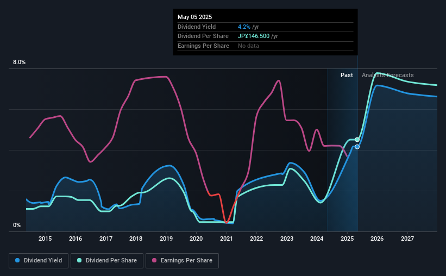
Task: Click the 2024 x-axis label
Action: pos(317,239)
